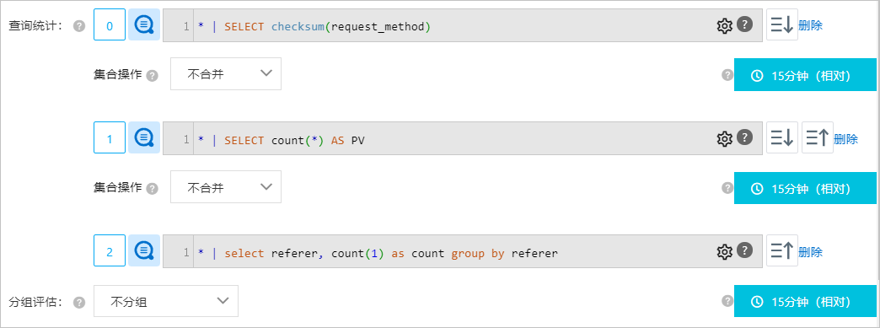Open the first 集合操作 不合并 dropdown

pyautogui.click(x=226, y=73)
